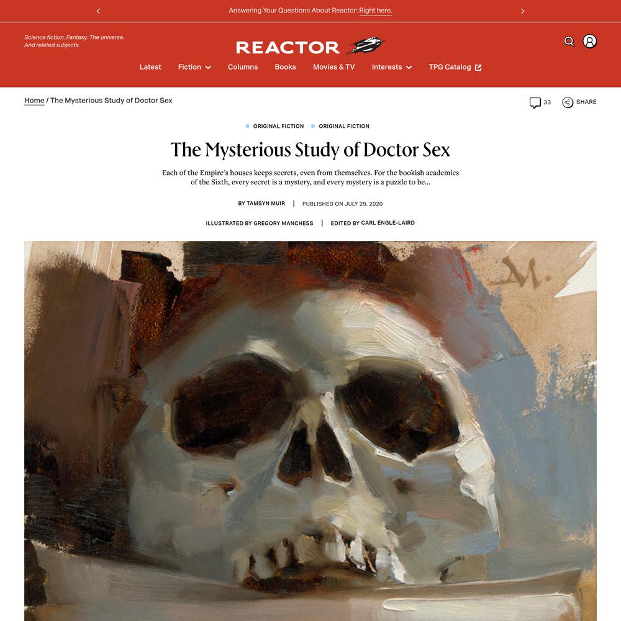The height and width of the screenshot is (621, 621).
Task: Click the Home breadcrumb link
Action: 34,101
